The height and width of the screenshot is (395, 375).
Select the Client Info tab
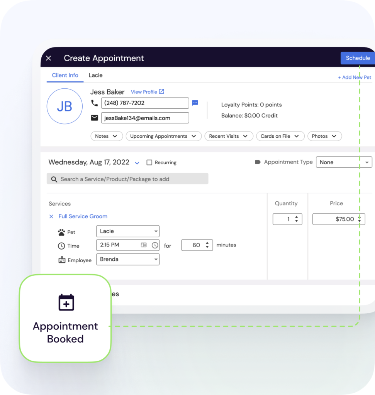[65, 75]
